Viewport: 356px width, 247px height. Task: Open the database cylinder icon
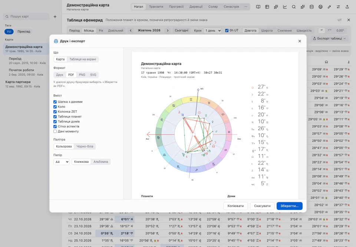pos(311,7)
